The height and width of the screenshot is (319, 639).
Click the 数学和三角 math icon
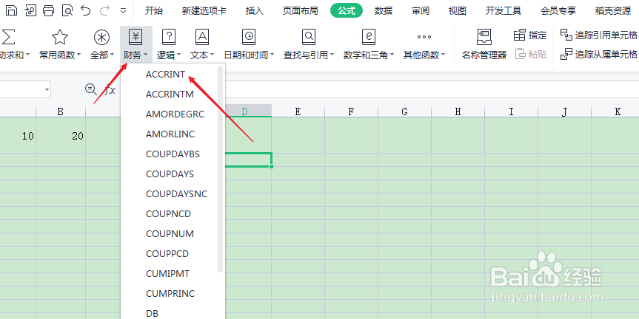tap(369, 37)
